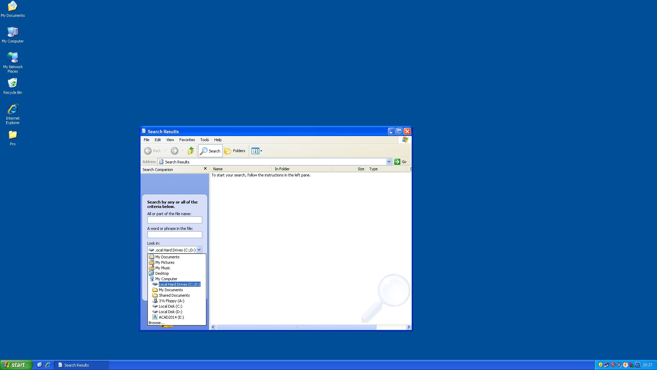Open the Favorites menu
The image size is (657, 370).
tap(187, 140)
